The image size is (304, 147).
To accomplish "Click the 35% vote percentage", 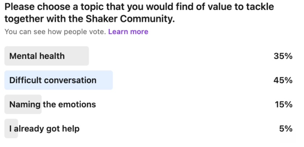I will pos(283,56).
